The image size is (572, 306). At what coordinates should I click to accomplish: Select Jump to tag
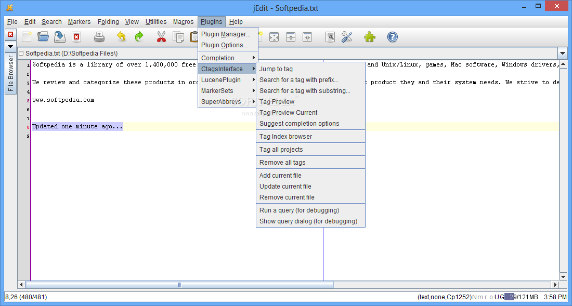coord(310,69)
